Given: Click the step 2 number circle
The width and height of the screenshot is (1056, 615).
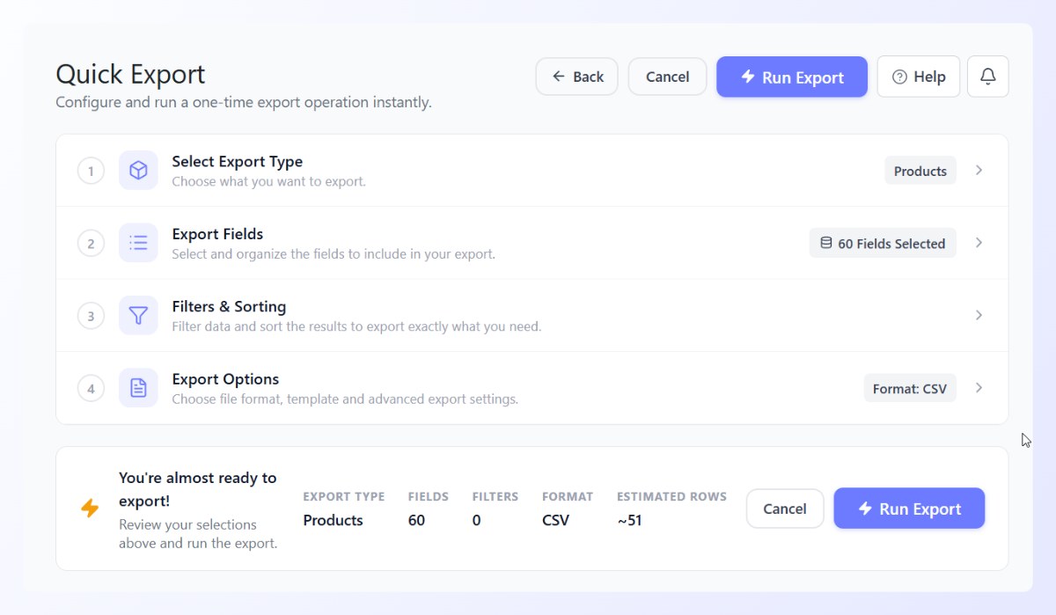Looking at the screenshot, I should (x=91, y=243).
